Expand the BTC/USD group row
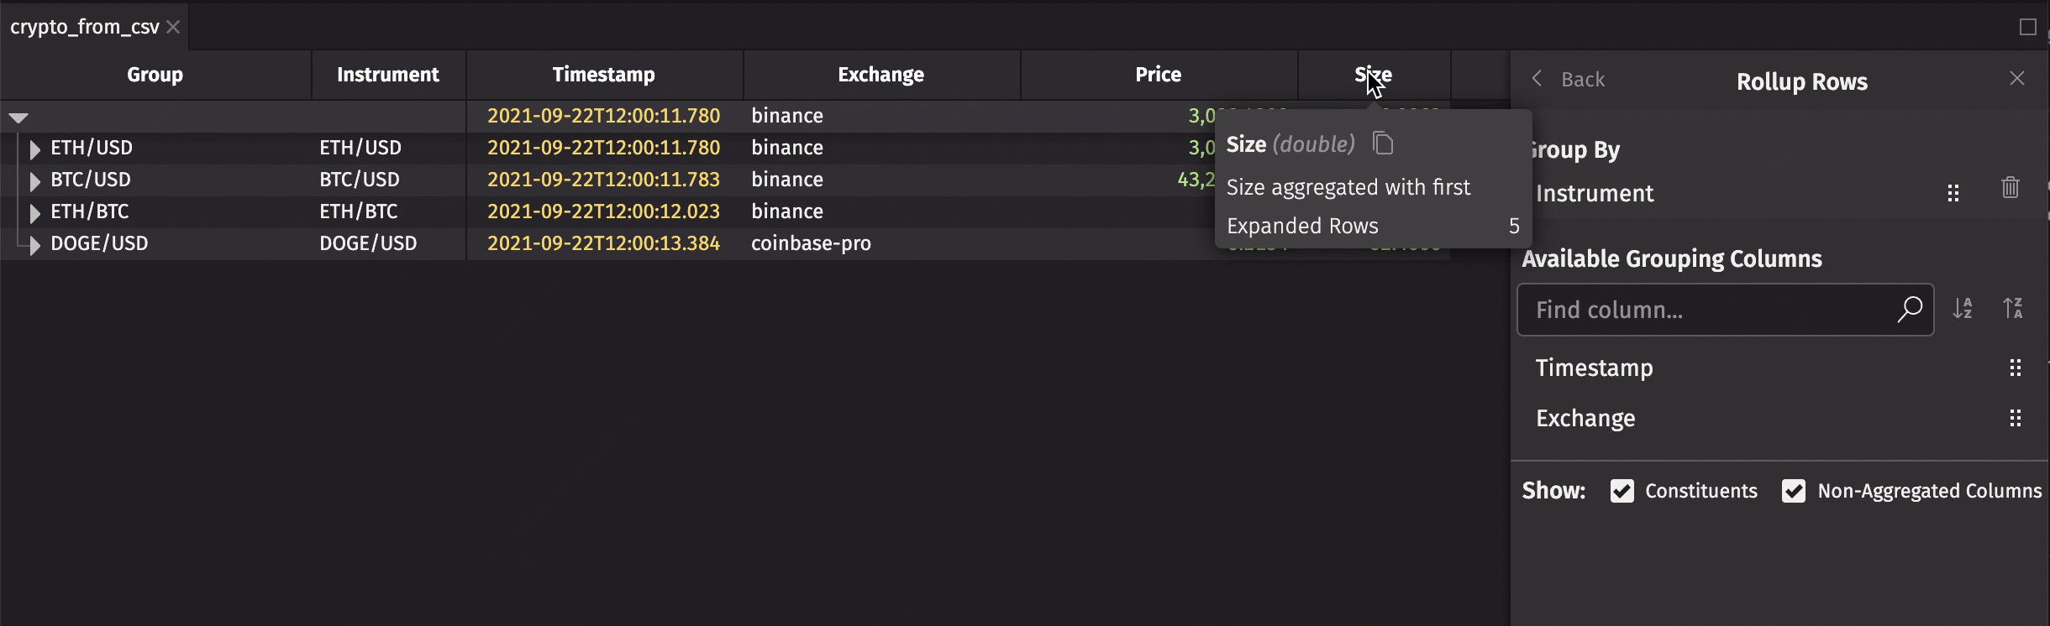Image resolution: width=2050 pixels, height=626 pixels. pos(34,180)
